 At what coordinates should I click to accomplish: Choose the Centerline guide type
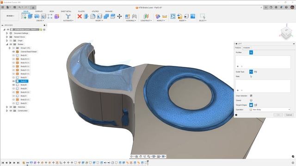coord(256,72)
